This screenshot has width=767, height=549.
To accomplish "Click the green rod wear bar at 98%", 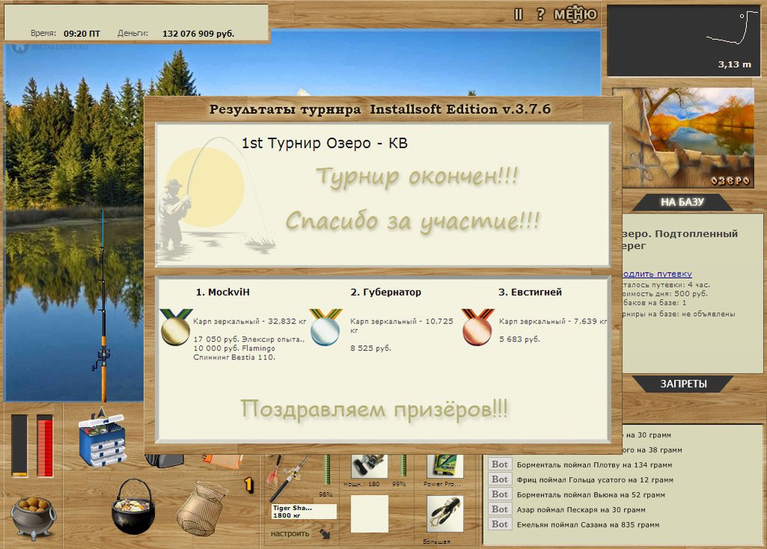I will (328, 470).
